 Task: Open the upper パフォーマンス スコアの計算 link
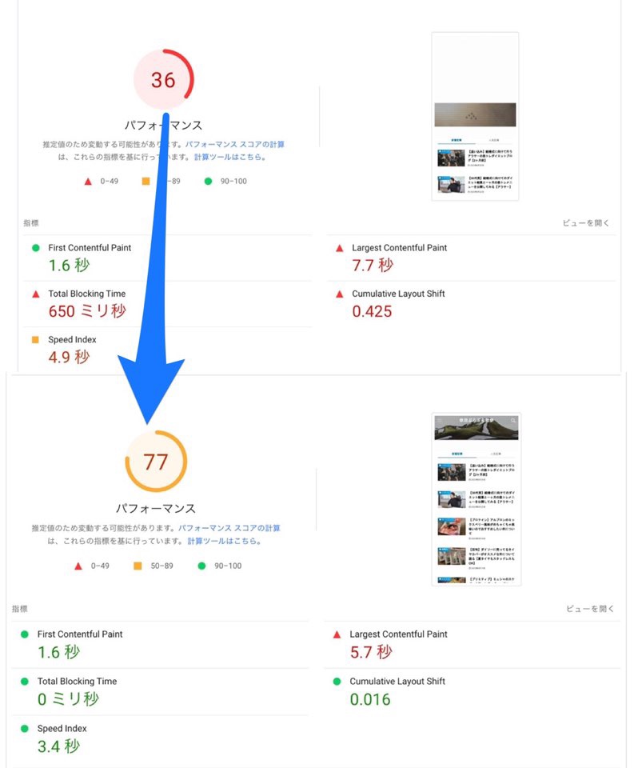[234, 145]
